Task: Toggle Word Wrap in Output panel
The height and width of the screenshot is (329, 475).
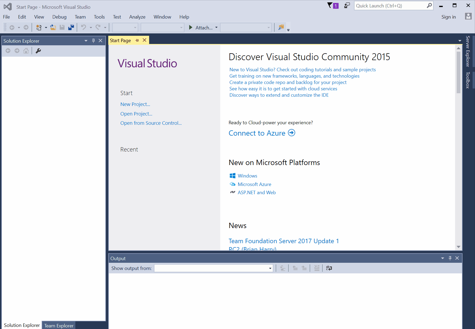Action: pyautogui.click(x=329, y=268)
